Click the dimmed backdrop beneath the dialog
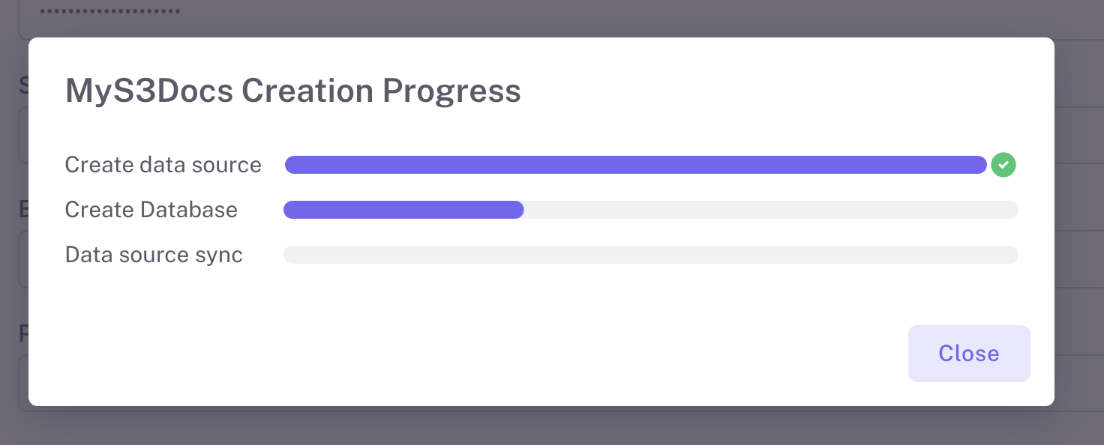1104x445 pixels. coord(552,427)
